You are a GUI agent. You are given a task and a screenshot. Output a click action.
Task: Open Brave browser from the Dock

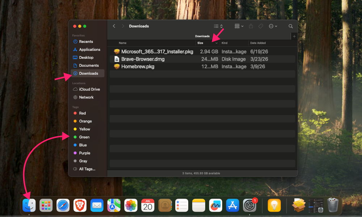tap(80, 205)
